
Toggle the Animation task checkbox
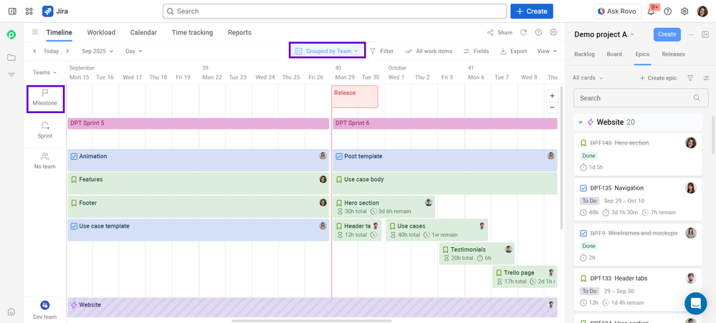[74, 156]
